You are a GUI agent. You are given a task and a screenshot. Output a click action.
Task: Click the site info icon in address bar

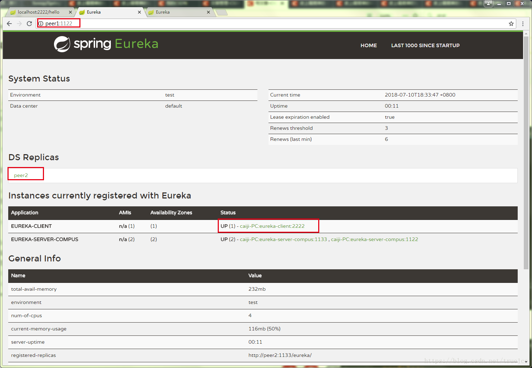tap(41, 24)
